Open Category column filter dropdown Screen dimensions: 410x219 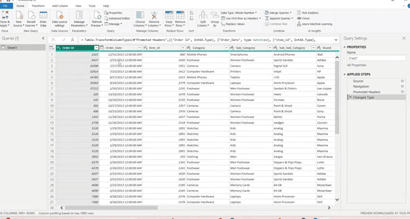(227, 48)
